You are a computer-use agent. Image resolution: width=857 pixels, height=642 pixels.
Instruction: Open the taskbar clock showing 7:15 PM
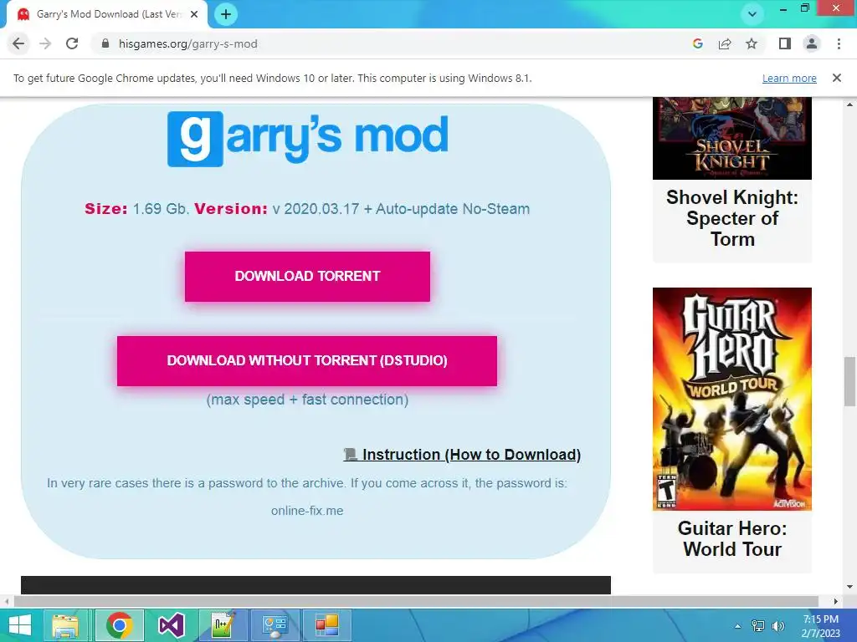pos(820,626)
